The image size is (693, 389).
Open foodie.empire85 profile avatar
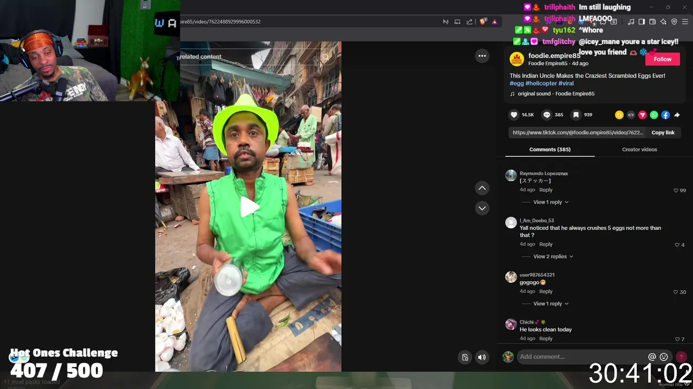pos(517,59)
